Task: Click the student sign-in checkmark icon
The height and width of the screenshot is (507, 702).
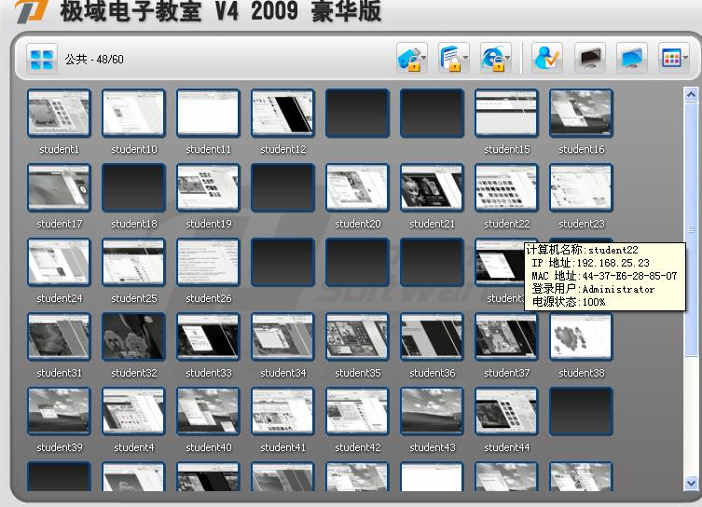Action: click(x=547, y=58)
